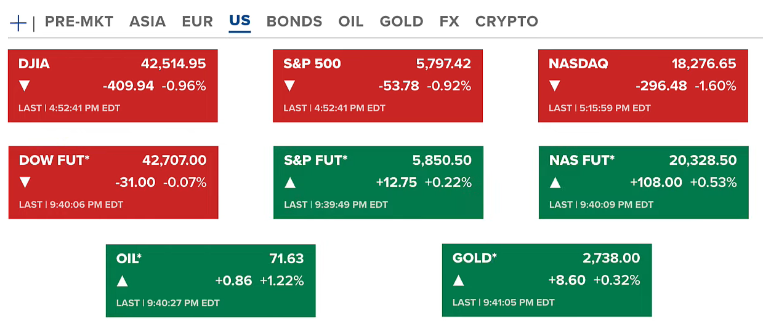763x329 pixels.
Task: Click the S&P 500 price 5,797.42
Action: 443,64
